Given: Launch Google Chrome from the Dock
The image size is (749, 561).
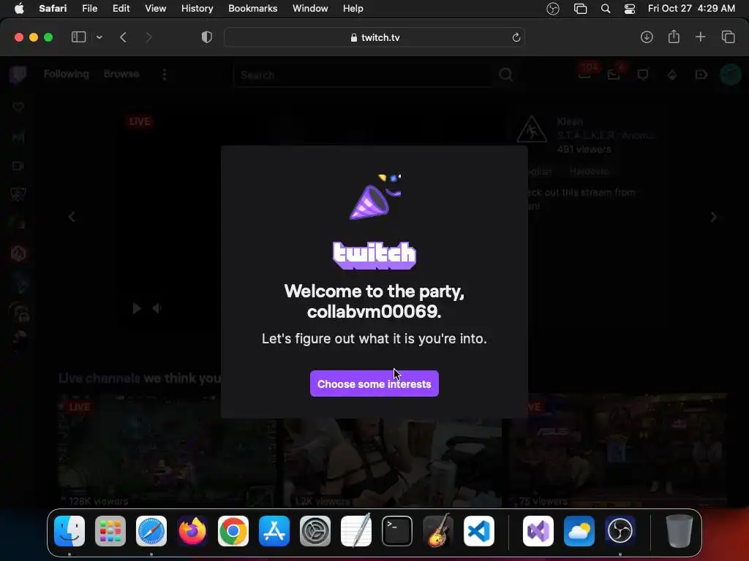Looking at the screenshot, I should point(233,530).
